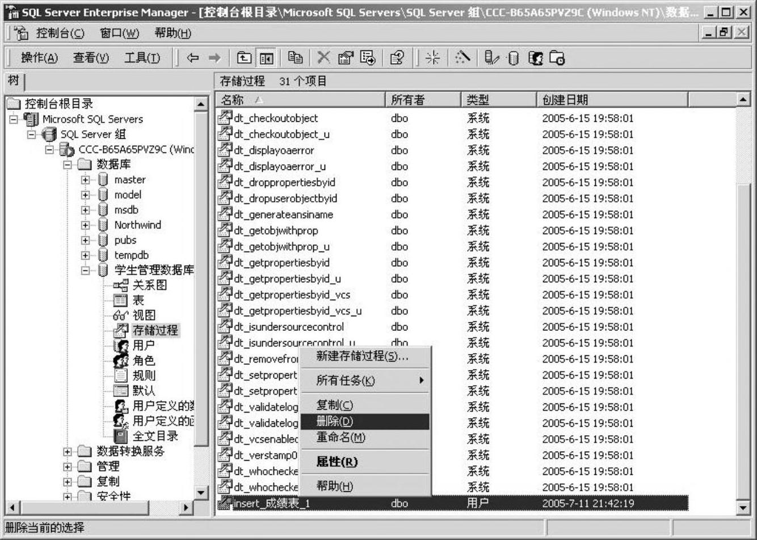
Task: Collapse the Microsoft SQL Servers node
Action: 14,120
